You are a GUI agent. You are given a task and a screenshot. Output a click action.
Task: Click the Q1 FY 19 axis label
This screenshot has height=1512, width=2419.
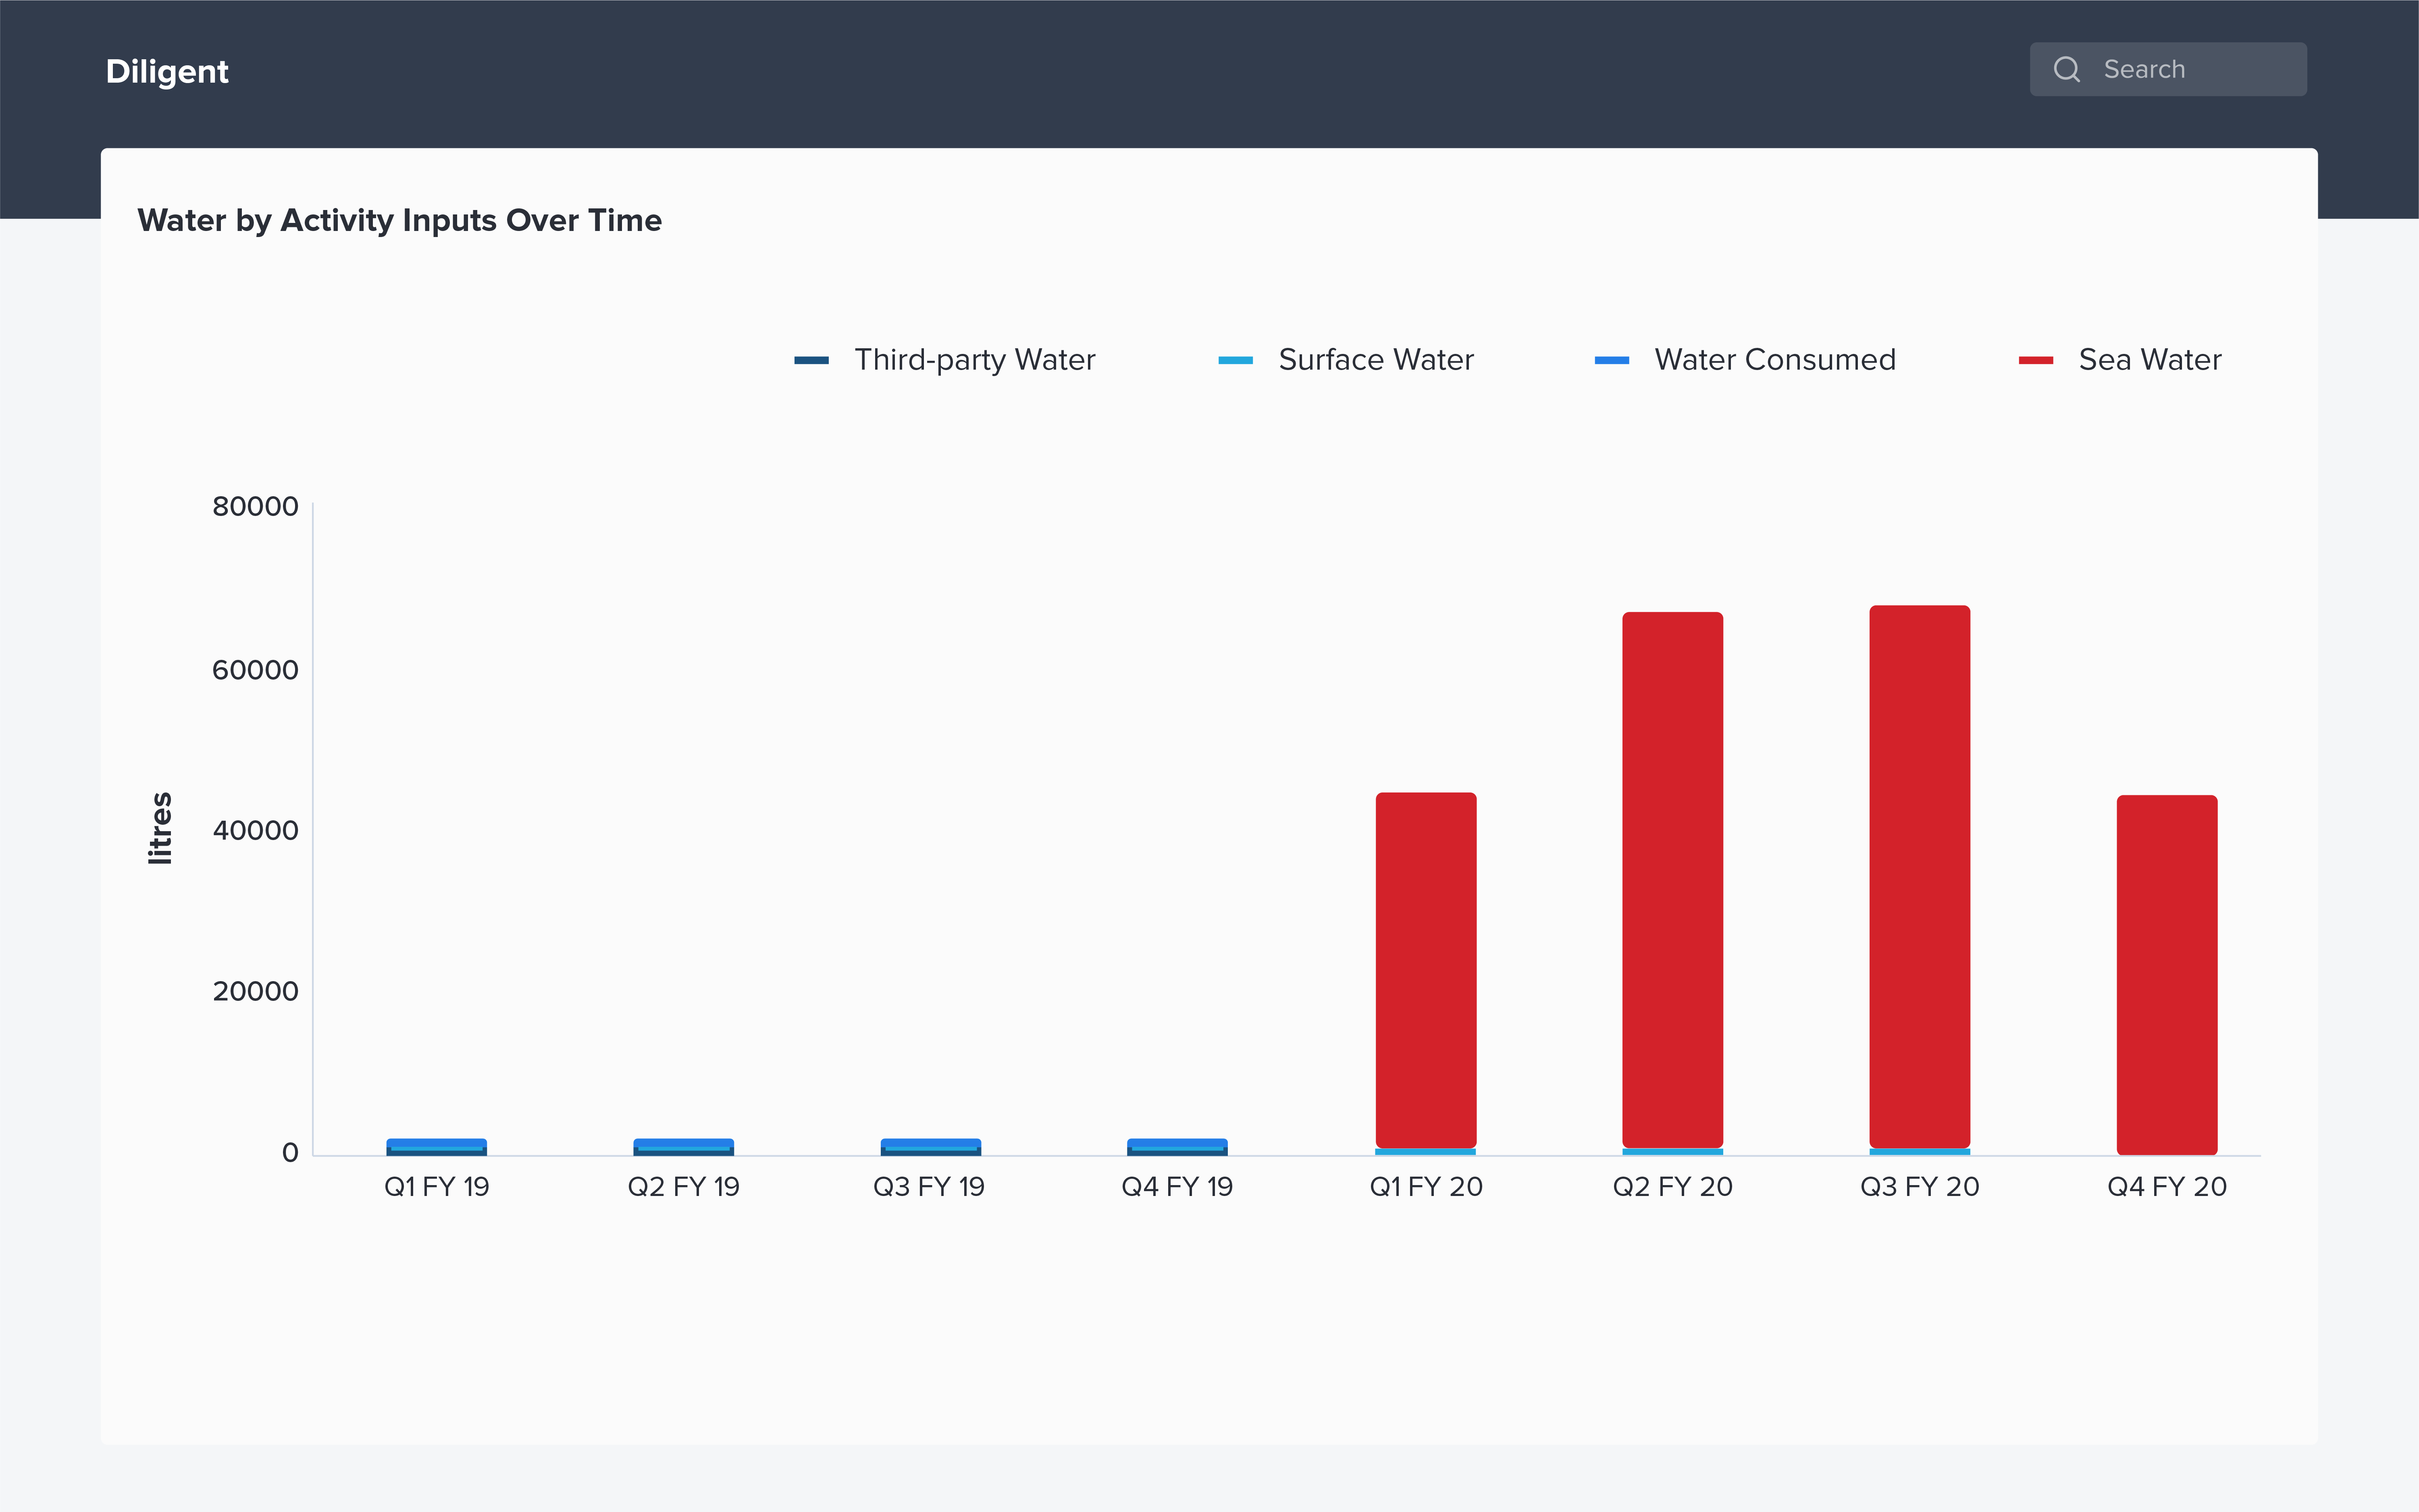point(437,1187)
